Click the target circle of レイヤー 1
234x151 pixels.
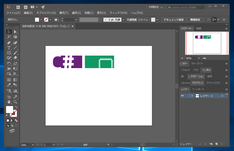(x=222, y=96)
